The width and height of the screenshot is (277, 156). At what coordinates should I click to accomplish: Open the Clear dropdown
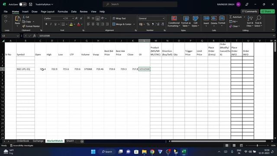tap(235, 26)
